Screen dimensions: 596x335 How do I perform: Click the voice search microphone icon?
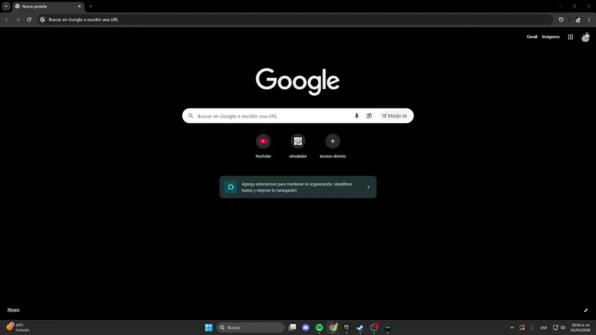(357, 116)
